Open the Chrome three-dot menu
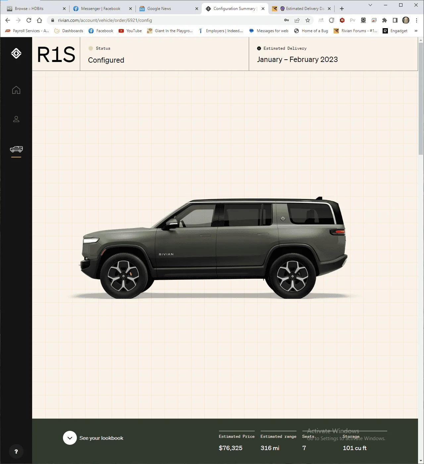Viewport: 424px width, 464px height. click(416, 20)
